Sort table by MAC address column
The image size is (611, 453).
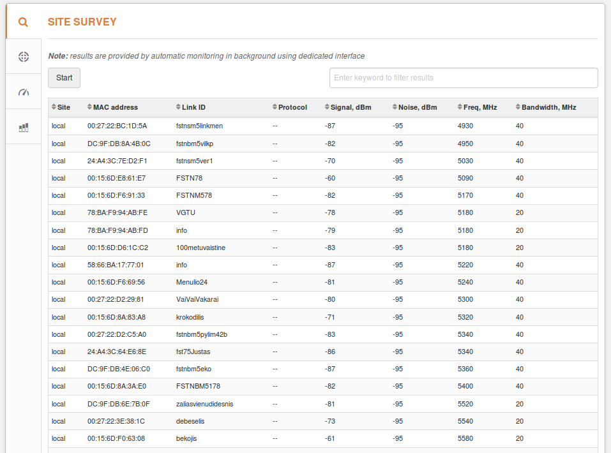tap(112, 107)
